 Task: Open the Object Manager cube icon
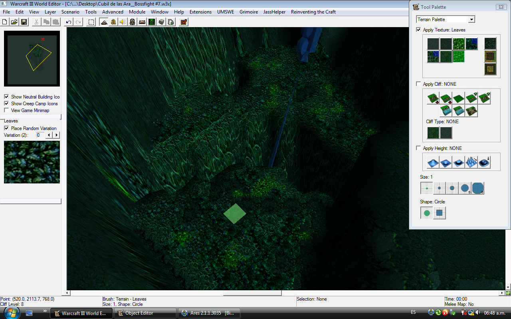[x=161, y=22]
